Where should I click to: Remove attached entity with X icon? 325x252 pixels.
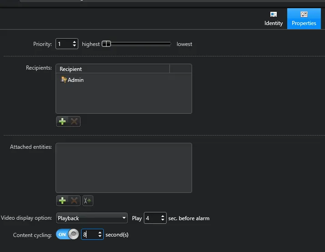[74, 201]
